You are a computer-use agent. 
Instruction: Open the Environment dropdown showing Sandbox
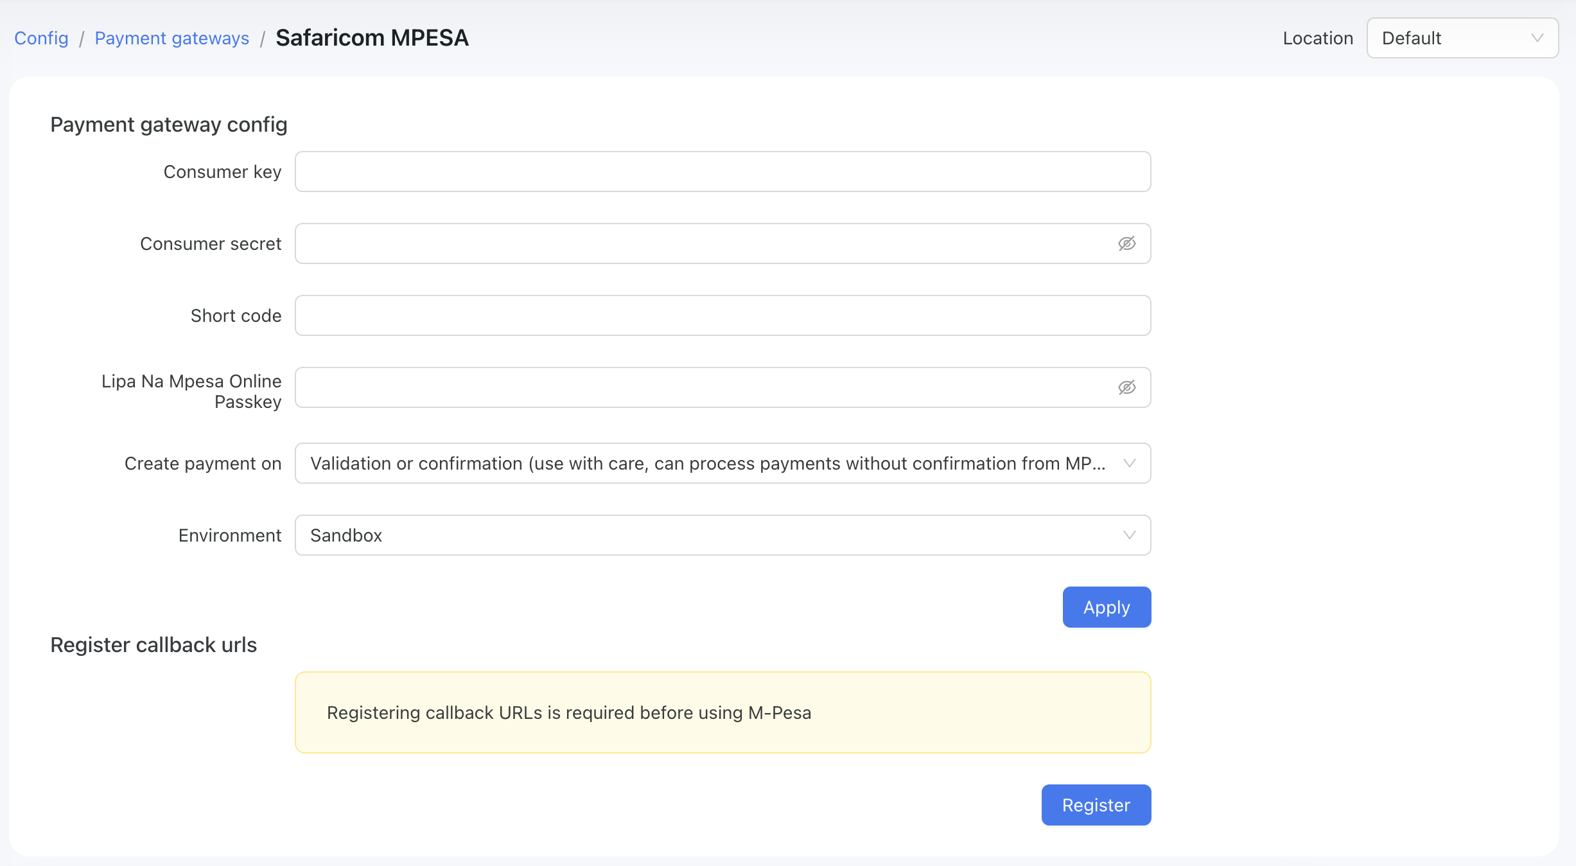click(722, 535)
